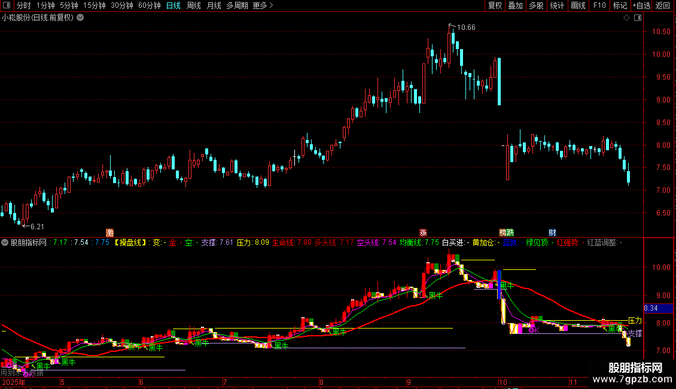Image resolution: width=676 pixels, height=389 pixels.
Task: Click the 财 financial event marker
Action: 552,233
